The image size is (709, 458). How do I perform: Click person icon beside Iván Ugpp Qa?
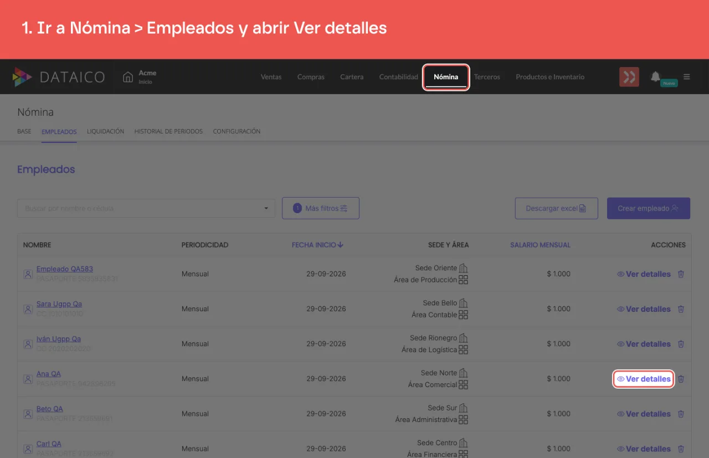coord(28,344)
